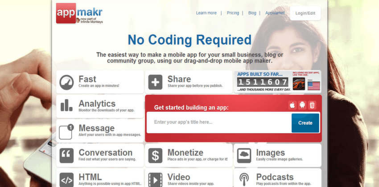Click the 'Conversation' heading text
379x187 pixels.
coord(105,153)
